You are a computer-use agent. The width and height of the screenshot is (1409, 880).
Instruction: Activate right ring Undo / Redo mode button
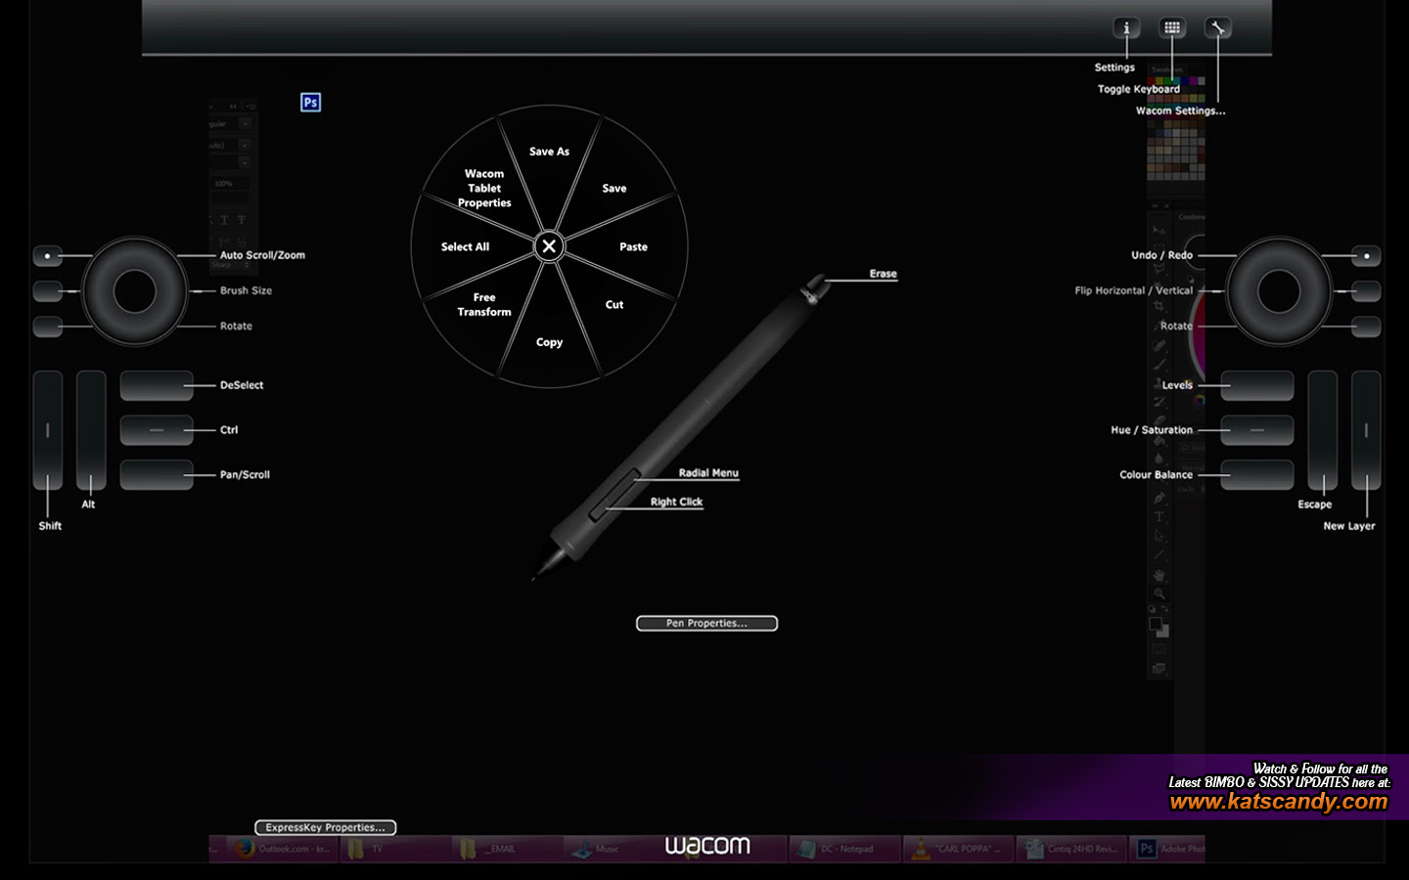1366,256
